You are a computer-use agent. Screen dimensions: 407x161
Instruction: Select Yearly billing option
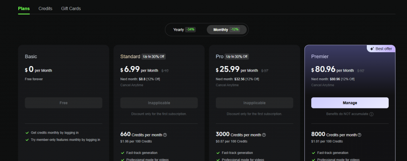[x=184, y=30]
